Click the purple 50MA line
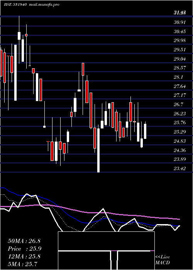This screenshot has width=193, height=270. coord(90,212)
